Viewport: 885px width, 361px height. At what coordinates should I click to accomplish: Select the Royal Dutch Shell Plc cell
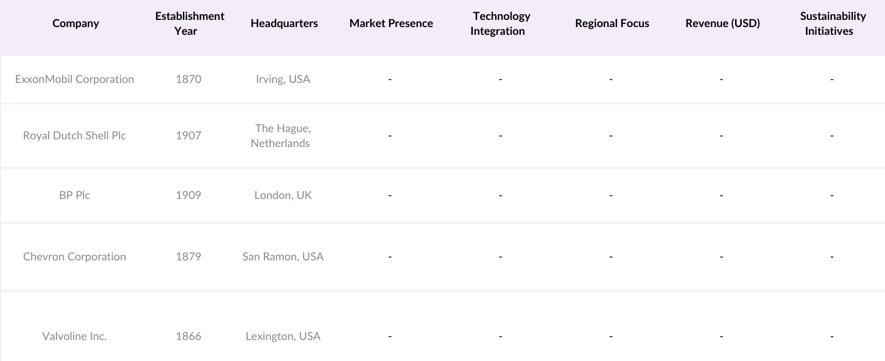tap(75, 135)
